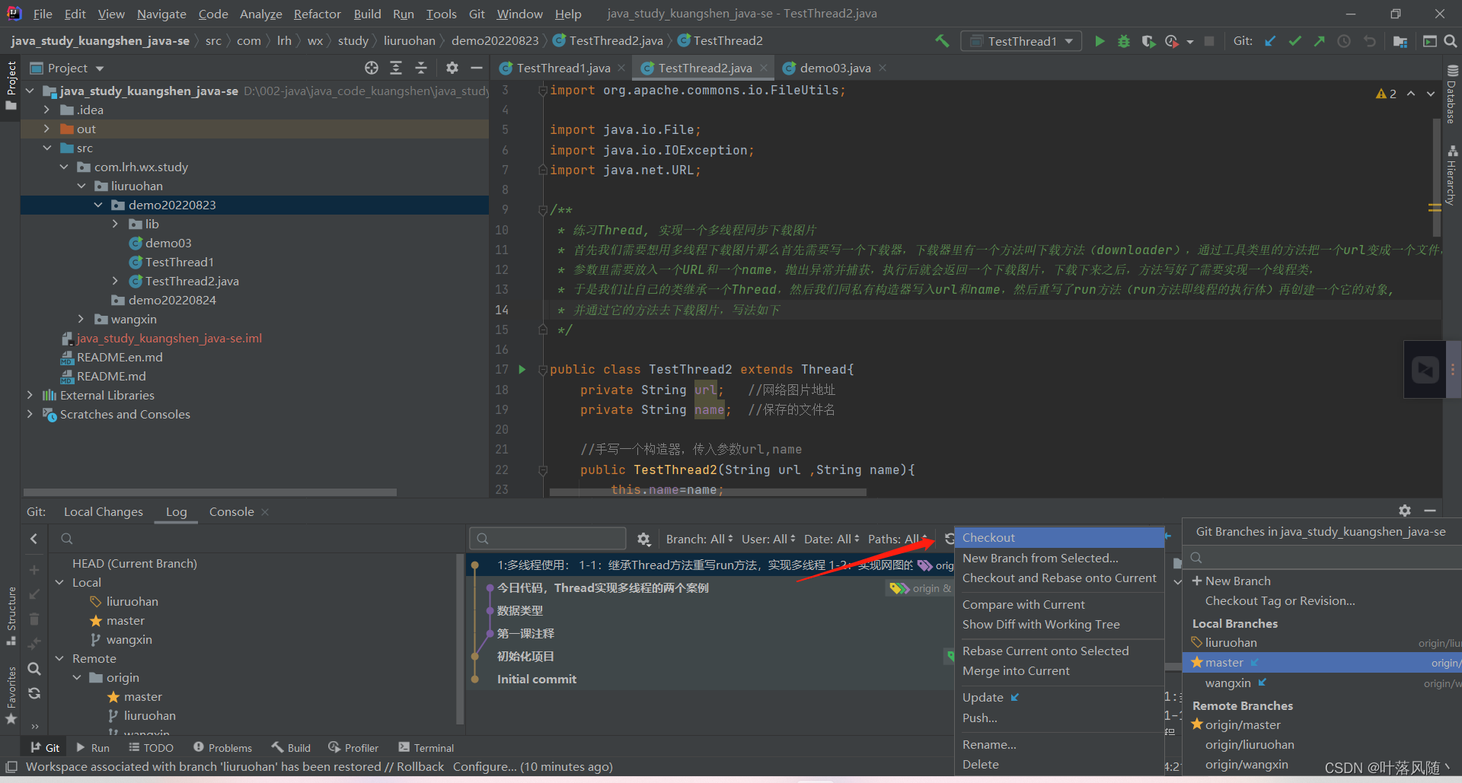Expand the out folder in Project tree

click(x=47, y=129)
